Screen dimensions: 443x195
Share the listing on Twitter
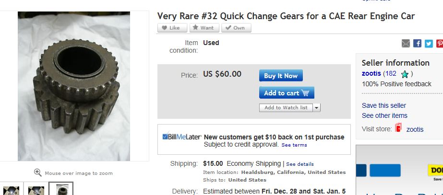tap(429, 44)
